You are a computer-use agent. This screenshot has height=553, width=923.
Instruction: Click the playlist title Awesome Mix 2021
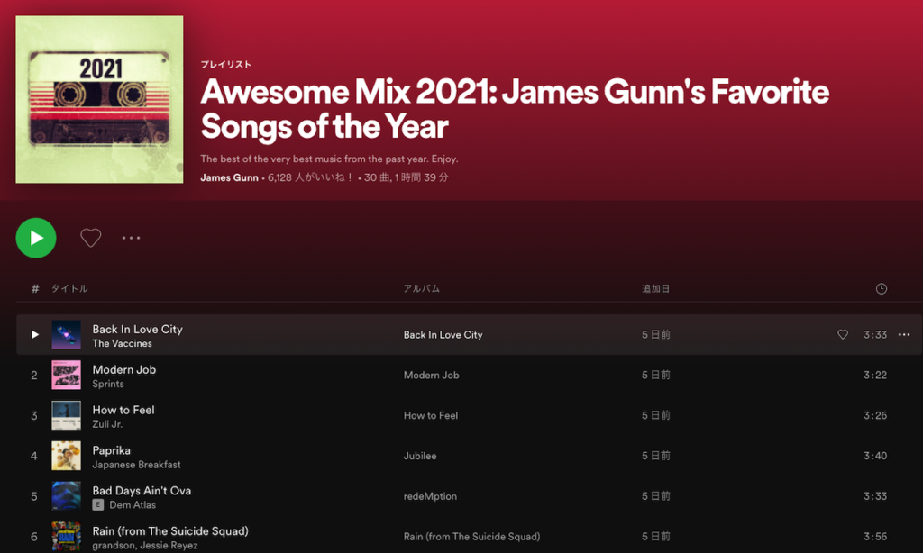pos(515,109)
